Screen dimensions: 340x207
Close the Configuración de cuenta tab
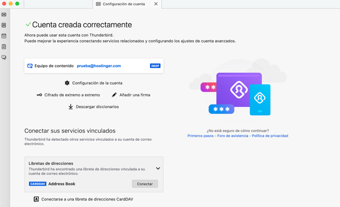pos(156,4)
